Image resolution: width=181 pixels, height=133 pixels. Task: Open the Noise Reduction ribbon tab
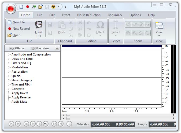[89, 15]
